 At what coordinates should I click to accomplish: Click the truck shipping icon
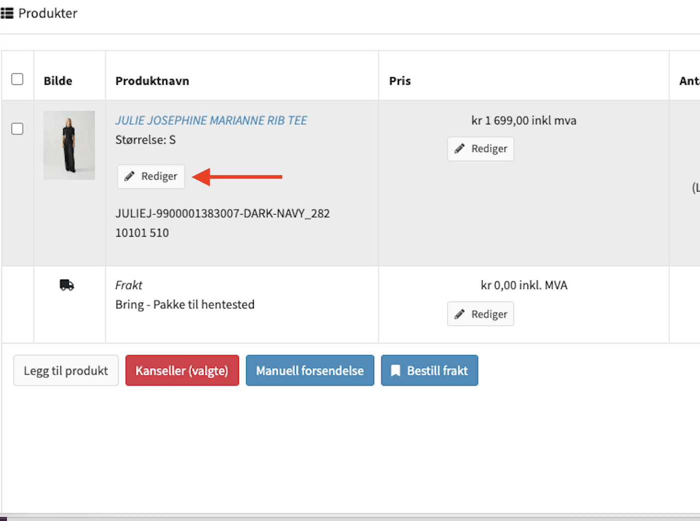67,285
